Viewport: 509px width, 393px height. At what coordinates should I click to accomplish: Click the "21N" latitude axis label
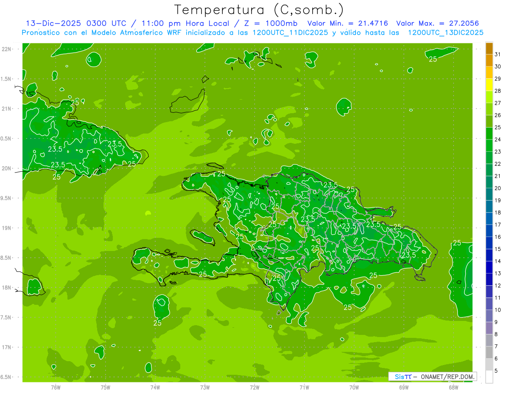point(6,109)
